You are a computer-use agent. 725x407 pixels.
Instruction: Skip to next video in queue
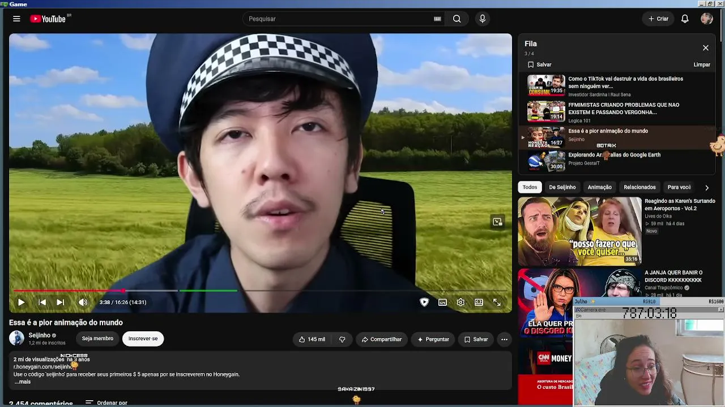click(60, 302)
